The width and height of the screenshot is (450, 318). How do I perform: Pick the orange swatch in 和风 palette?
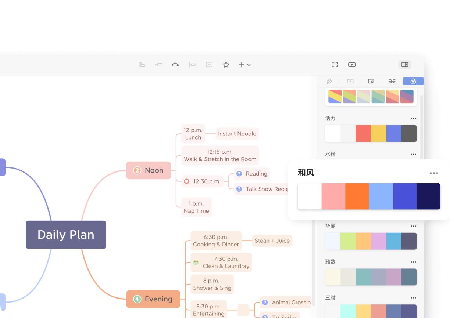[357, 196]
